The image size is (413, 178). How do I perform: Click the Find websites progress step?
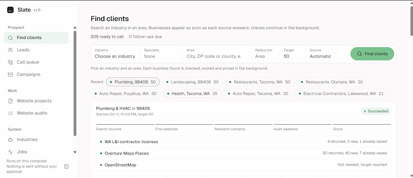184,127
